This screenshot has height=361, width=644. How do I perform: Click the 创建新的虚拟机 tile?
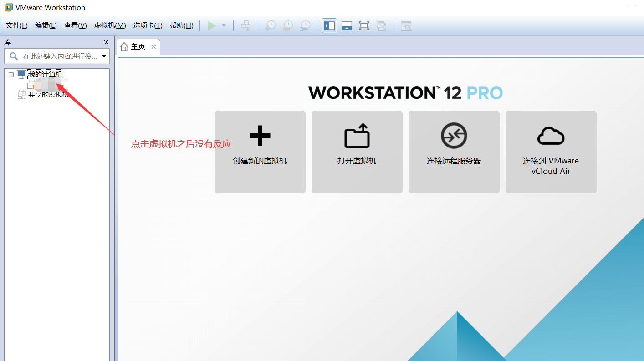260,152
